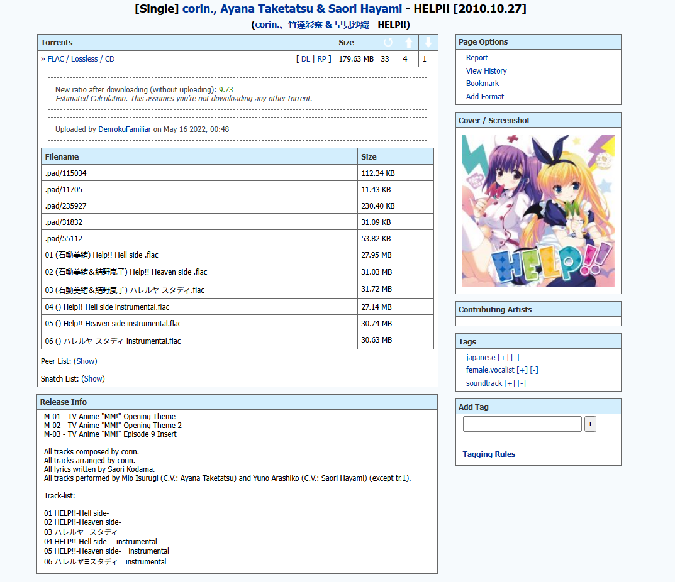
Task: Click the 179.63 MB torrent size
Action: (x=356, y=59)
